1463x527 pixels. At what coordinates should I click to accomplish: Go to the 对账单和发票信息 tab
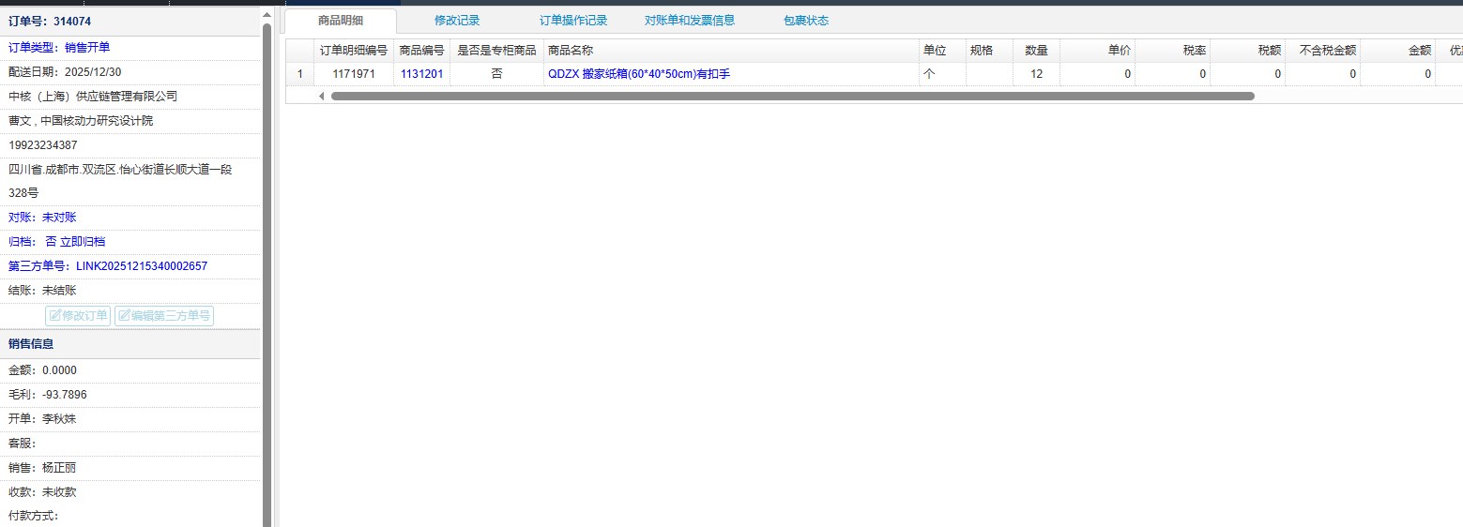(x=690, y=21)
